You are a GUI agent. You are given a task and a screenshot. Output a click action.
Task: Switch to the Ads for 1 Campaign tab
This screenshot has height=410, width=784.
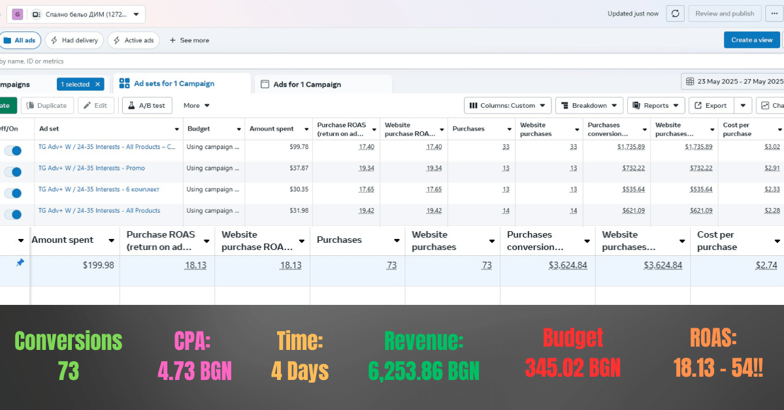click(x=323, y=84)
